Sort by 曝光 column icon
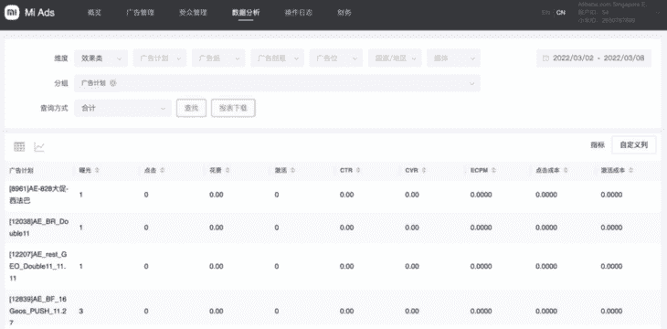The image size is (667, 329). (x=97, y=170)
